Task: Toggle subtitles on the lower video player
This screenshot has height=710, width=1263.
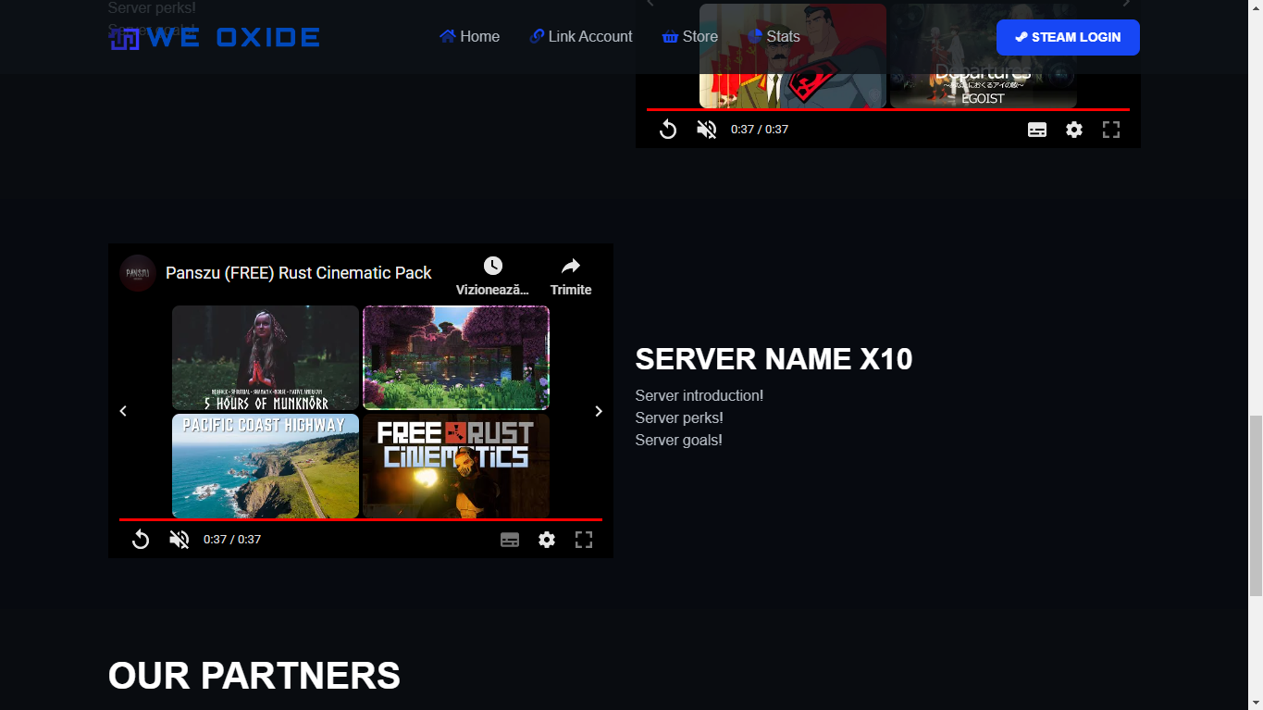Action: click(510, 540)
